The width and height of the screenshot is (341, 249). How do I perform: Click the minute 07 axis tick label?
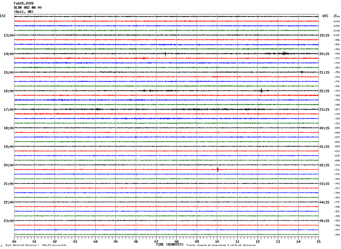(156, 241)
